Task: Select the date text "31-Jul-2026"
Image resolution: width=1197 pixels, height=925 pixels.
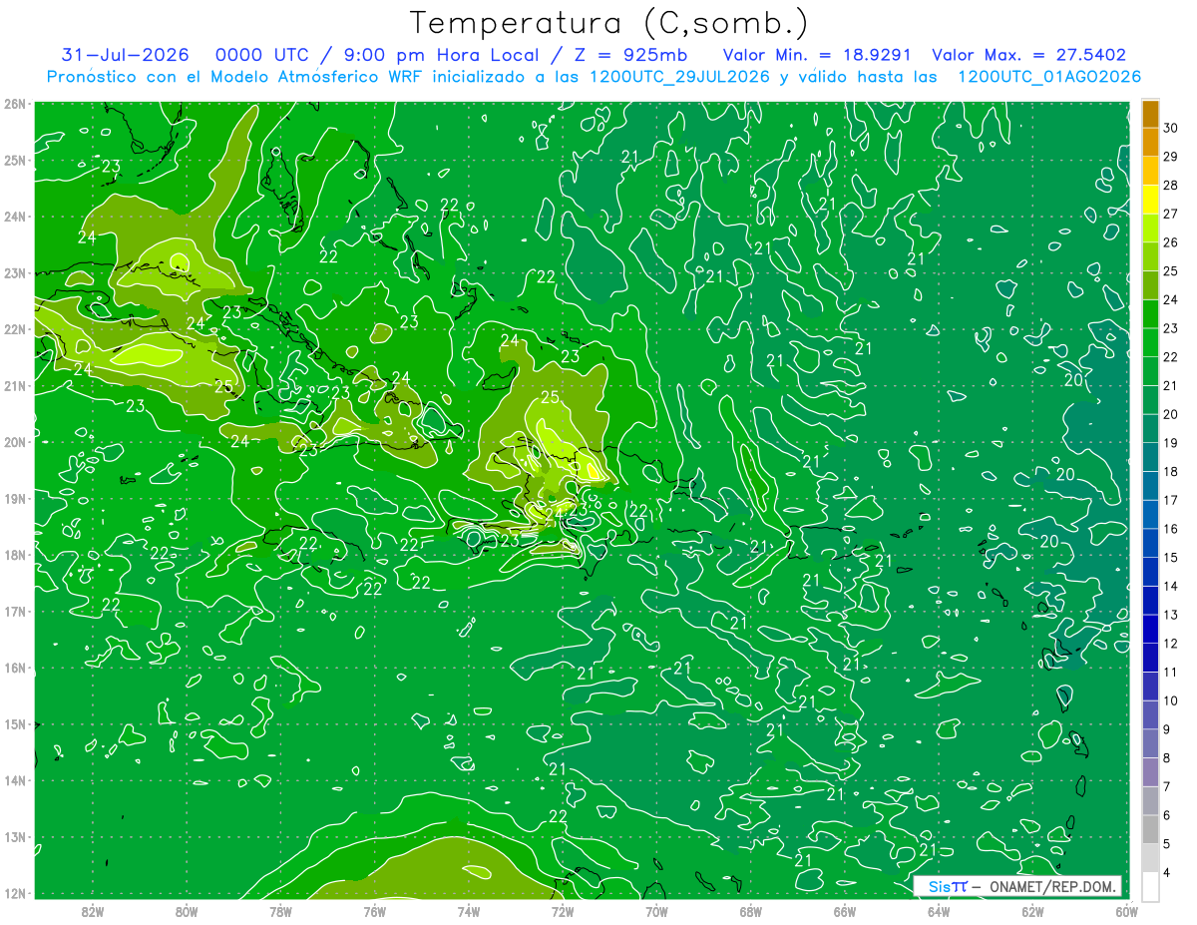Action: pos(126,55)
